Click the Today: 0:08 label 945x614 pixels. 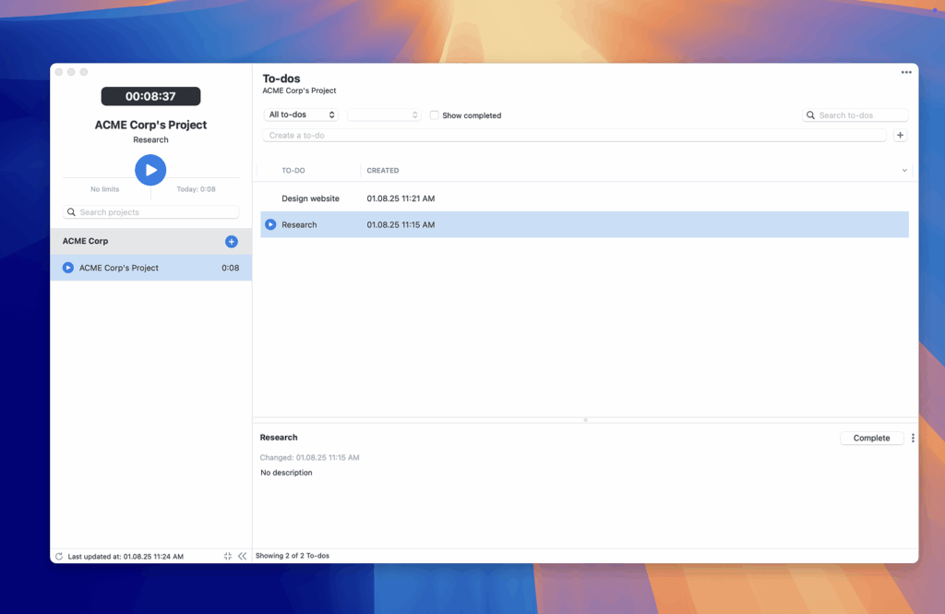(196, 189)
